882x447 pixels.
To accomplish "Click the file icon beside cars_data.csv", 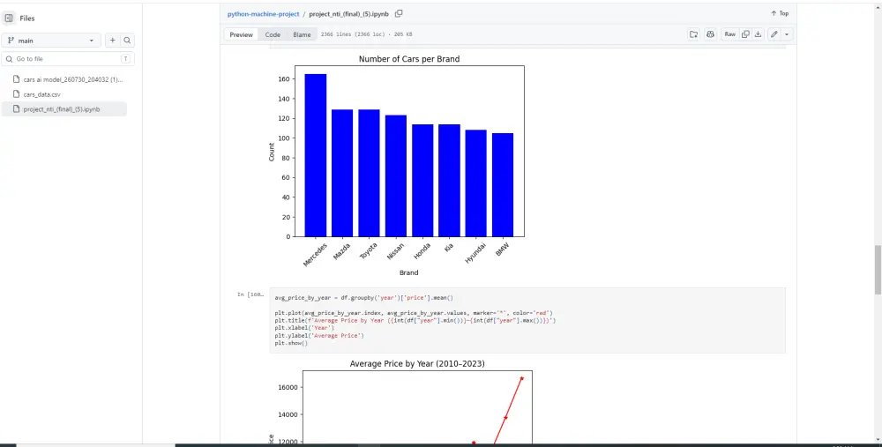I will (16, 94).
